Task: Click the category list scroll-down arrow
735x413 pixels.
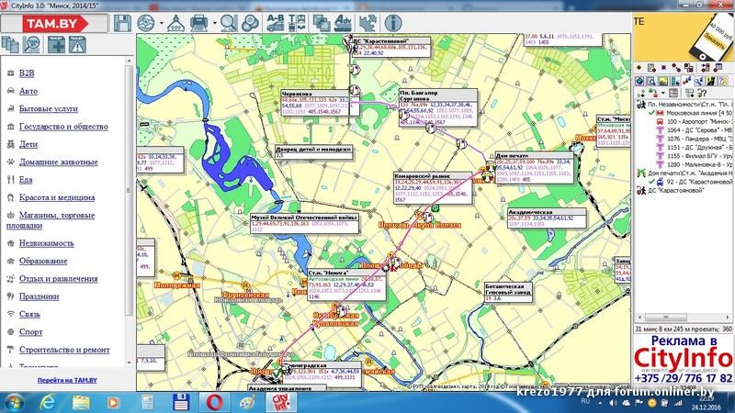Action: pos(129,363)
